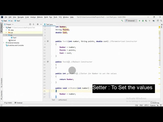Click the grey Stop icon
163x122 pixels.
(150, 21)
